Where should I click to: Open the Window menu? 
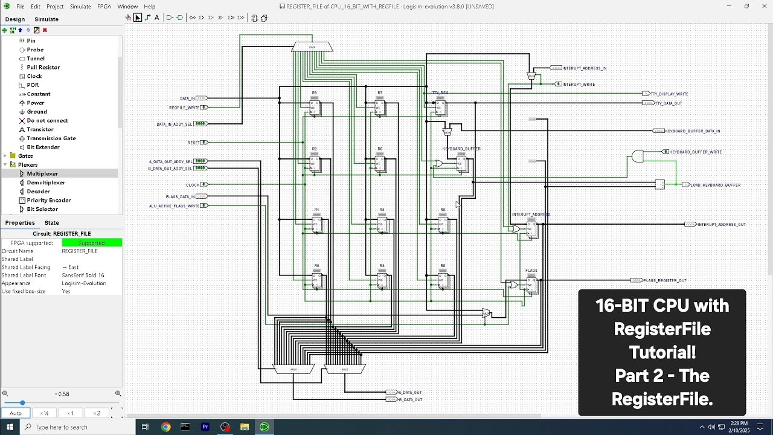(x=127, y=7)
